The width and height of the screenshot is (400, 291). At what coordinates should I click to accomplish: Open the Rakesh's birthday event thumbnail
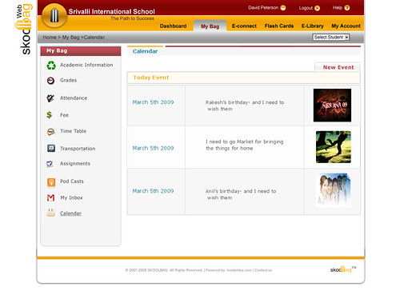click(x=332, y=106)
